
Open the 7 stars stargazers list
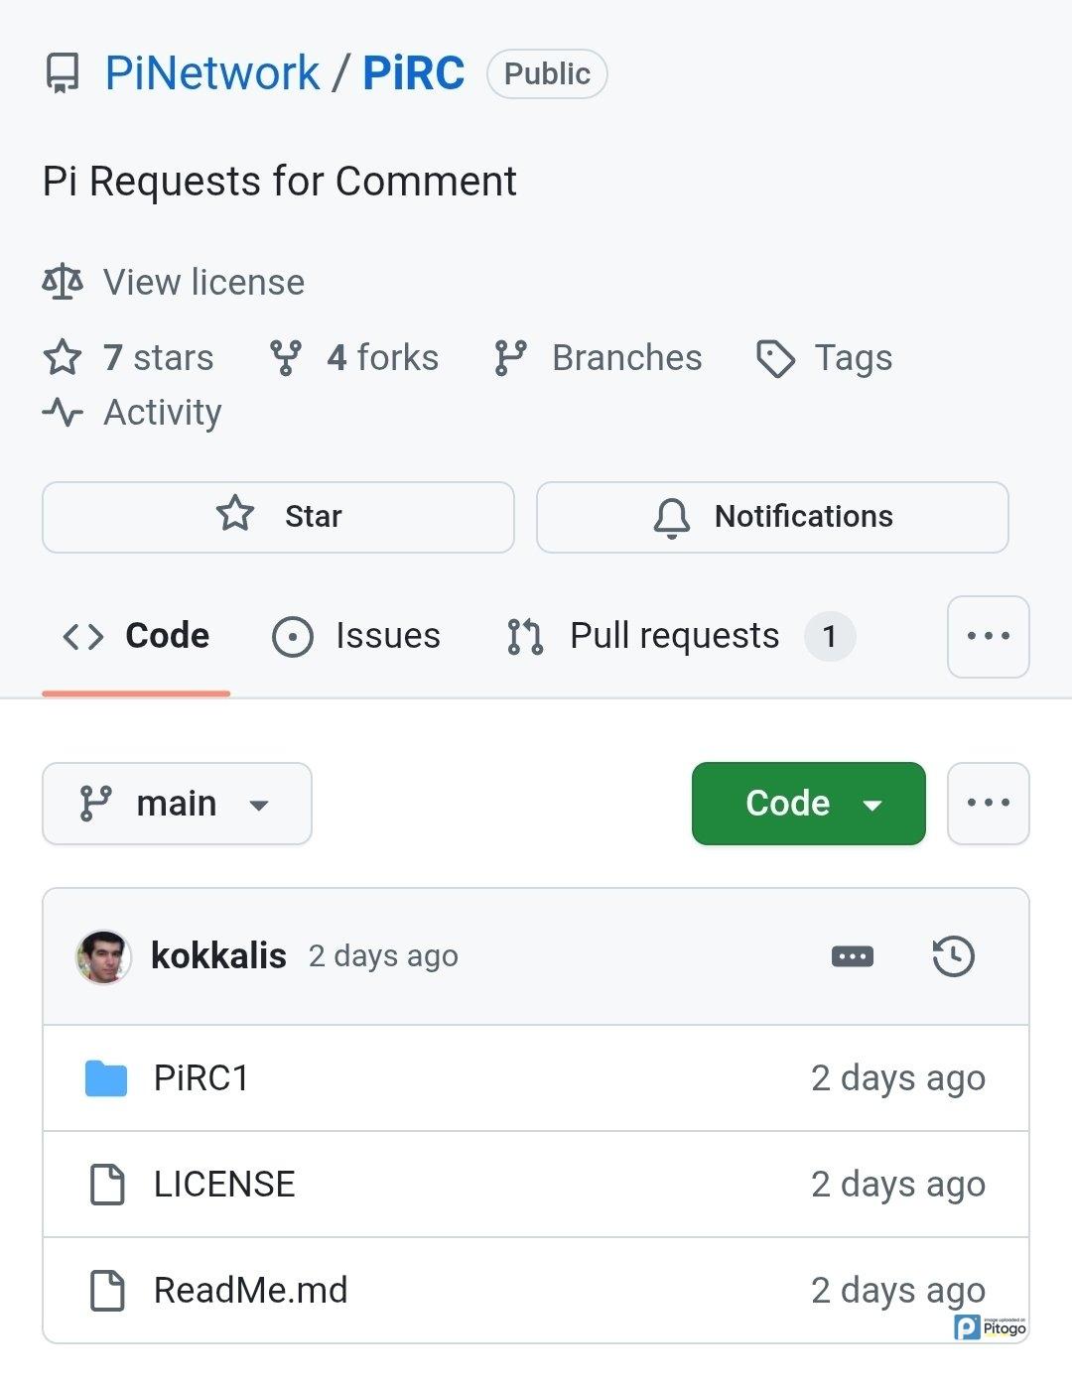129,358
